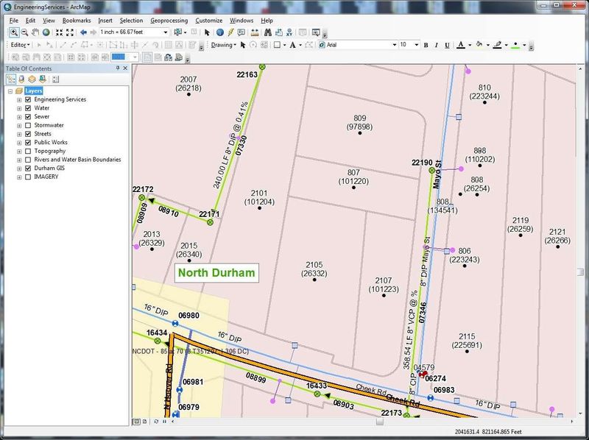Viewport: 589px width, 440px height.
Task: Switch TOC to List By Visibility
Action: [x=32, y=79]
